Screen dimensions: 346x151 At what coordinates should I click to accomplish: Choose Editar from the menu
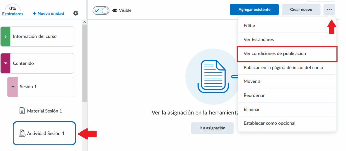(x=250, y=26)
